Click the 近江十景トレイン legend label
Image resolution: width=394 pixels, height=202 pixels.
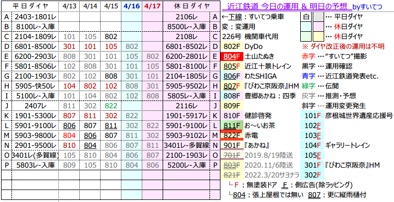click(x=268, y=66)
